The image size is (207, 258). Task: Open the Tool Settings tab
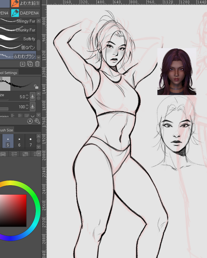pyautogui.click(x=9, y=73)
